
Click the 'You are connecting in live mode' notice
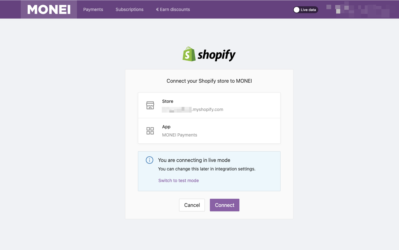[x=194, y=160]
